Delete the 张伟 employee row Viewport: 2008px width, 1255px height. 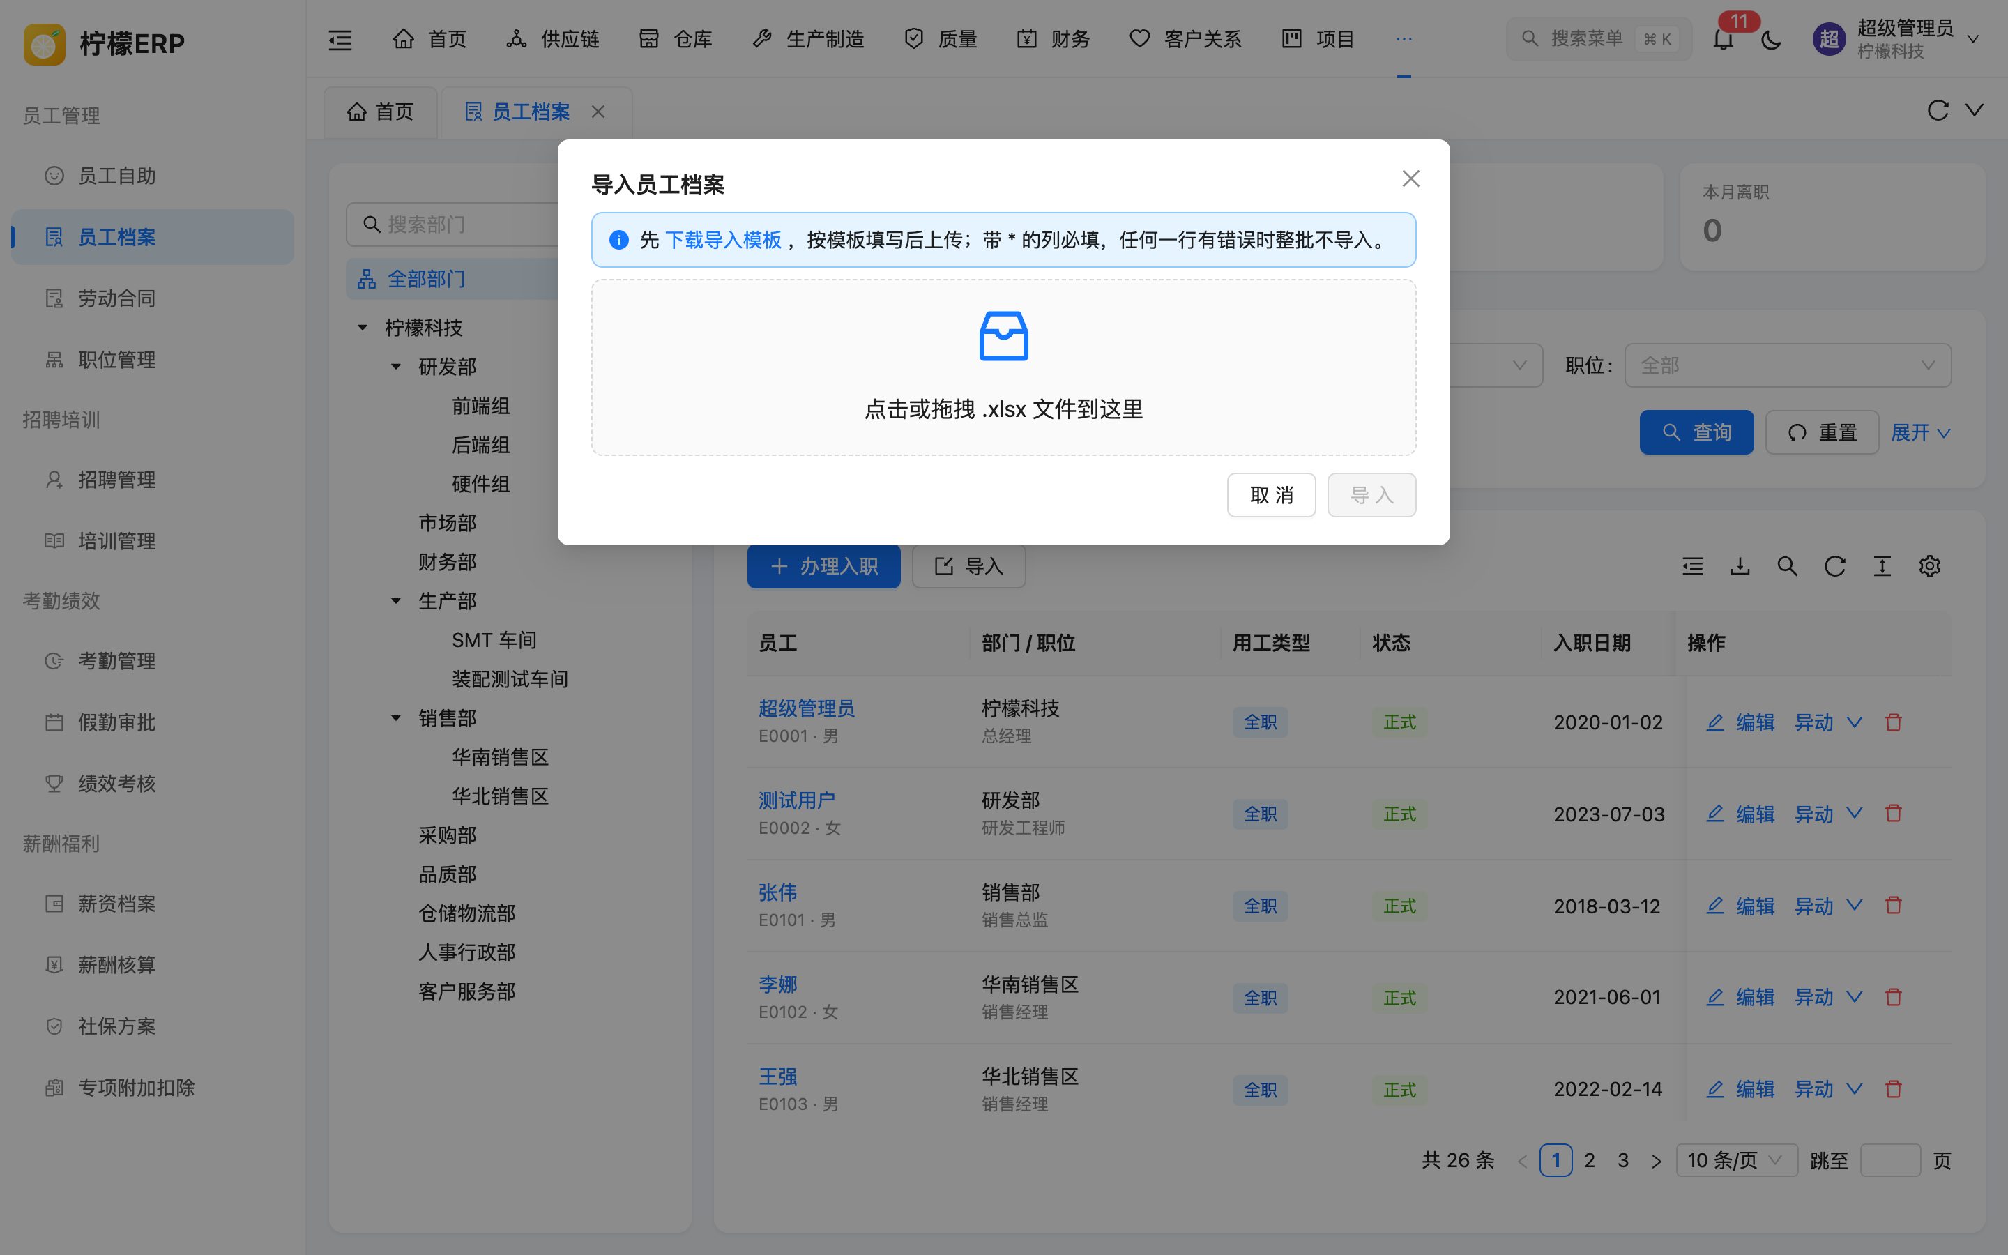point(1894,906)
